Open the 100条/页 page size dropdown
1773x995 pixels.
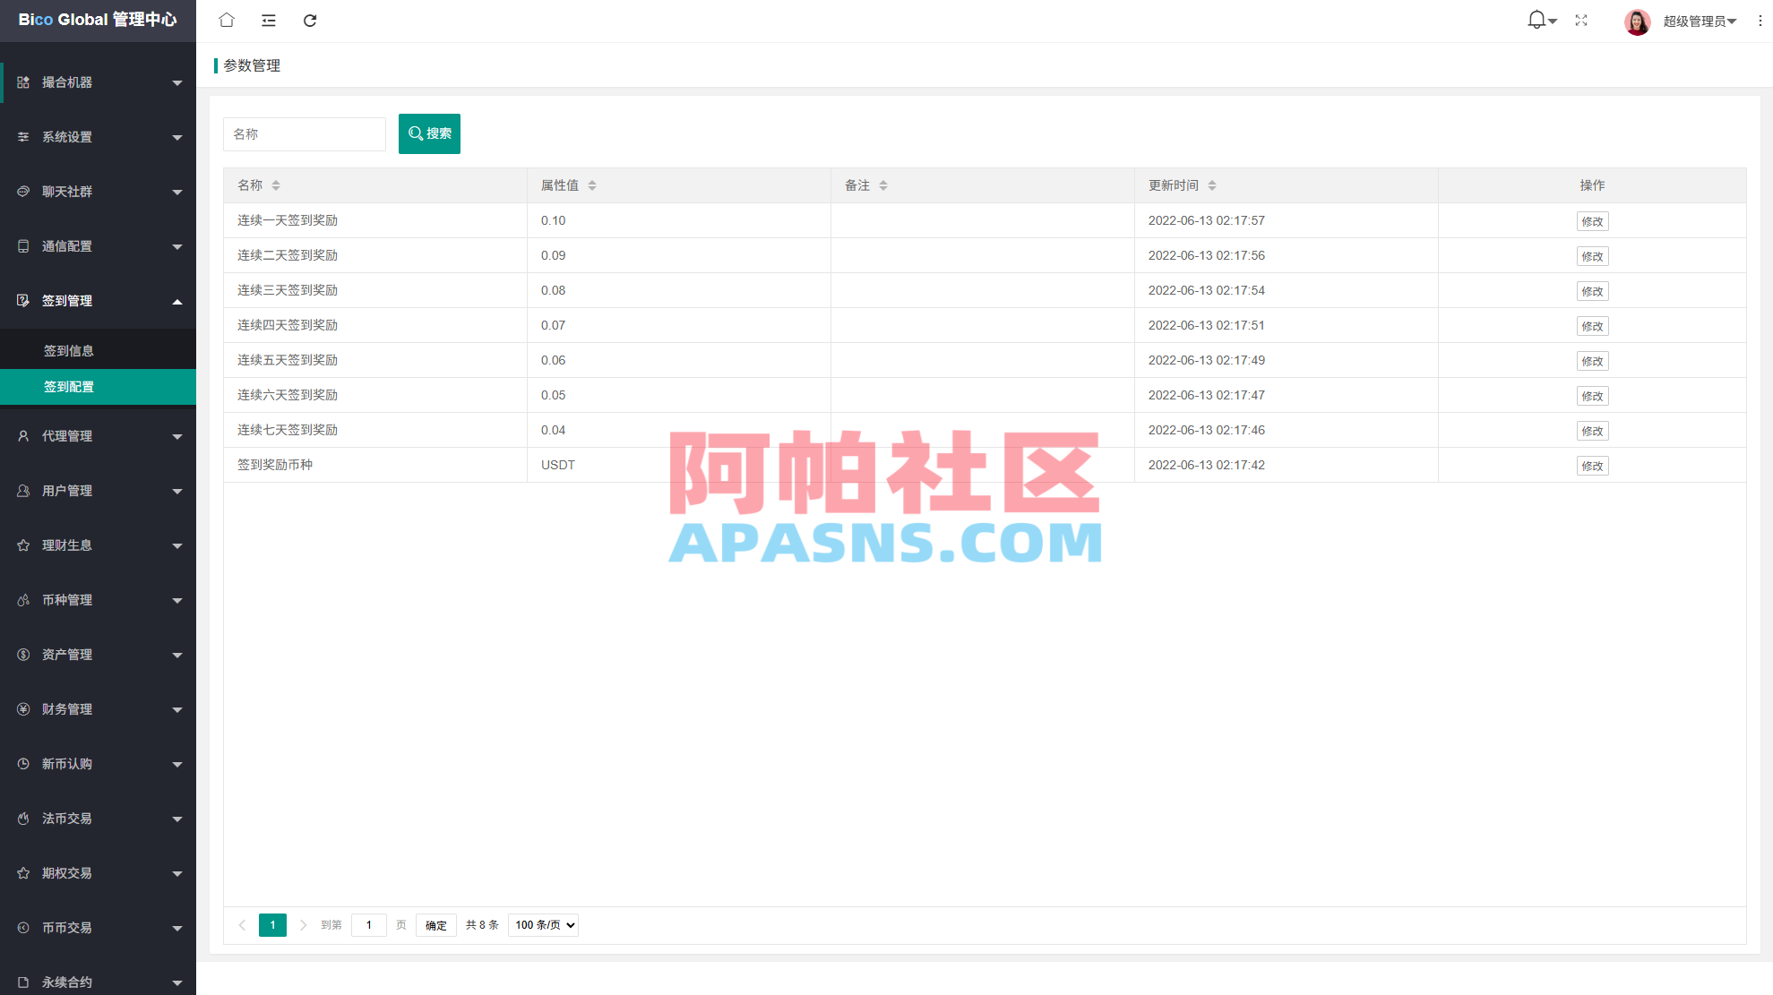coord(542,925)
